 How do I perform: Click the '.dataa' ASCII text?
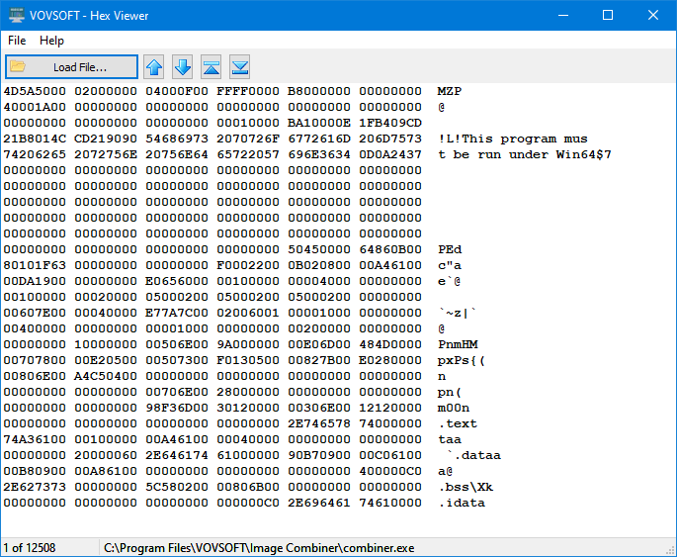pyautogui.click(x=473, y=455)
